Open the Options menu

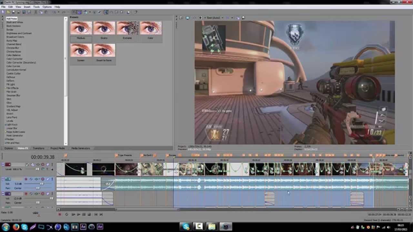pos(47,7)
